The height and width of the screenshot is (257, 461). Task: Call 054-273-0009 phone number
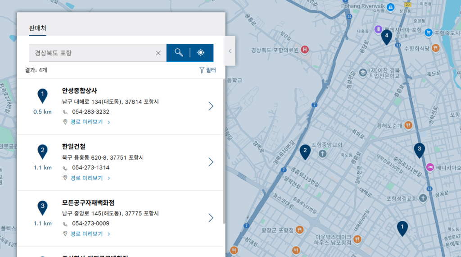90,224
